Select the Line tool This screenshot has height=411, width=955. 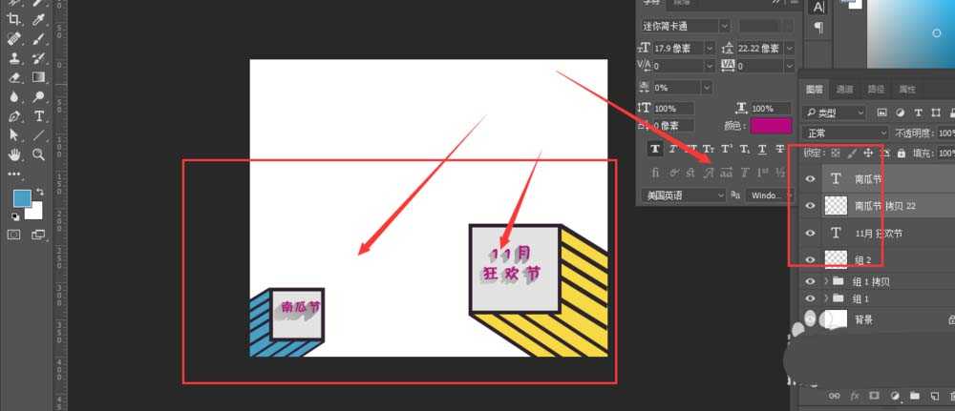click(x=38, y=135)
